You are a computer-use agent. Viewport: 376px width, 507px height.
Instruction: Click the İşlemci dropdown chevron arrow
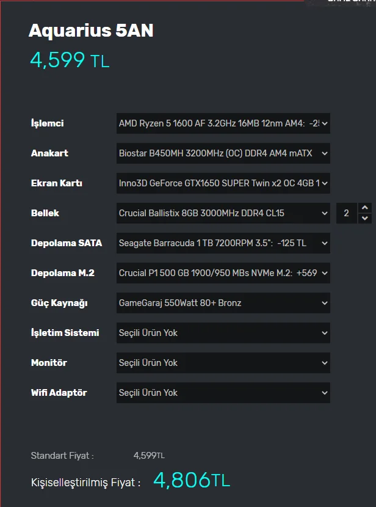pyautogui.click(x=325, y=123)
